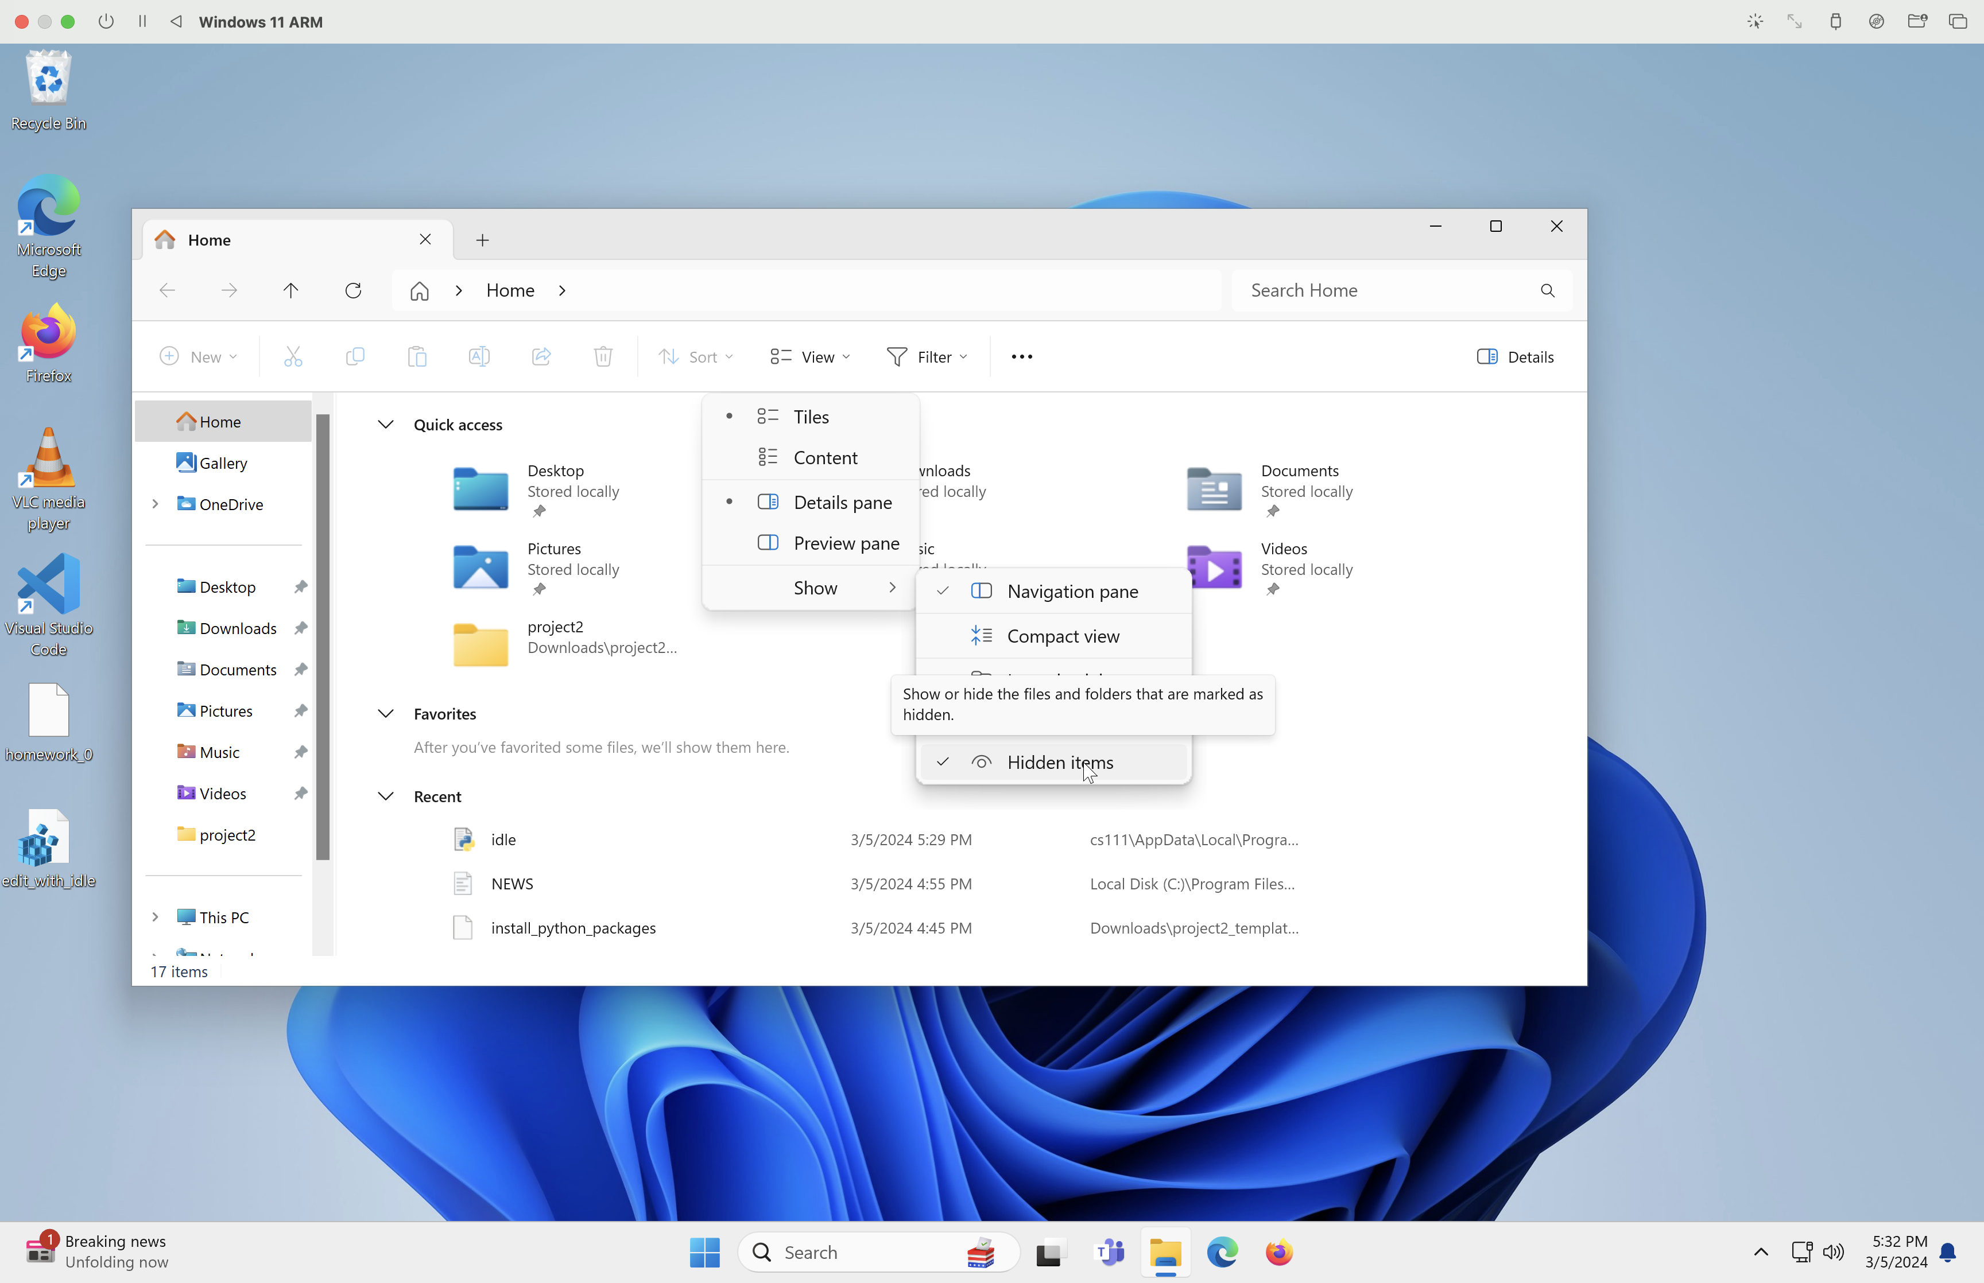This screenshot has width=1984, height=1283.
Task: Click the search magnifier in Search Home
Action: (1547, 290)
